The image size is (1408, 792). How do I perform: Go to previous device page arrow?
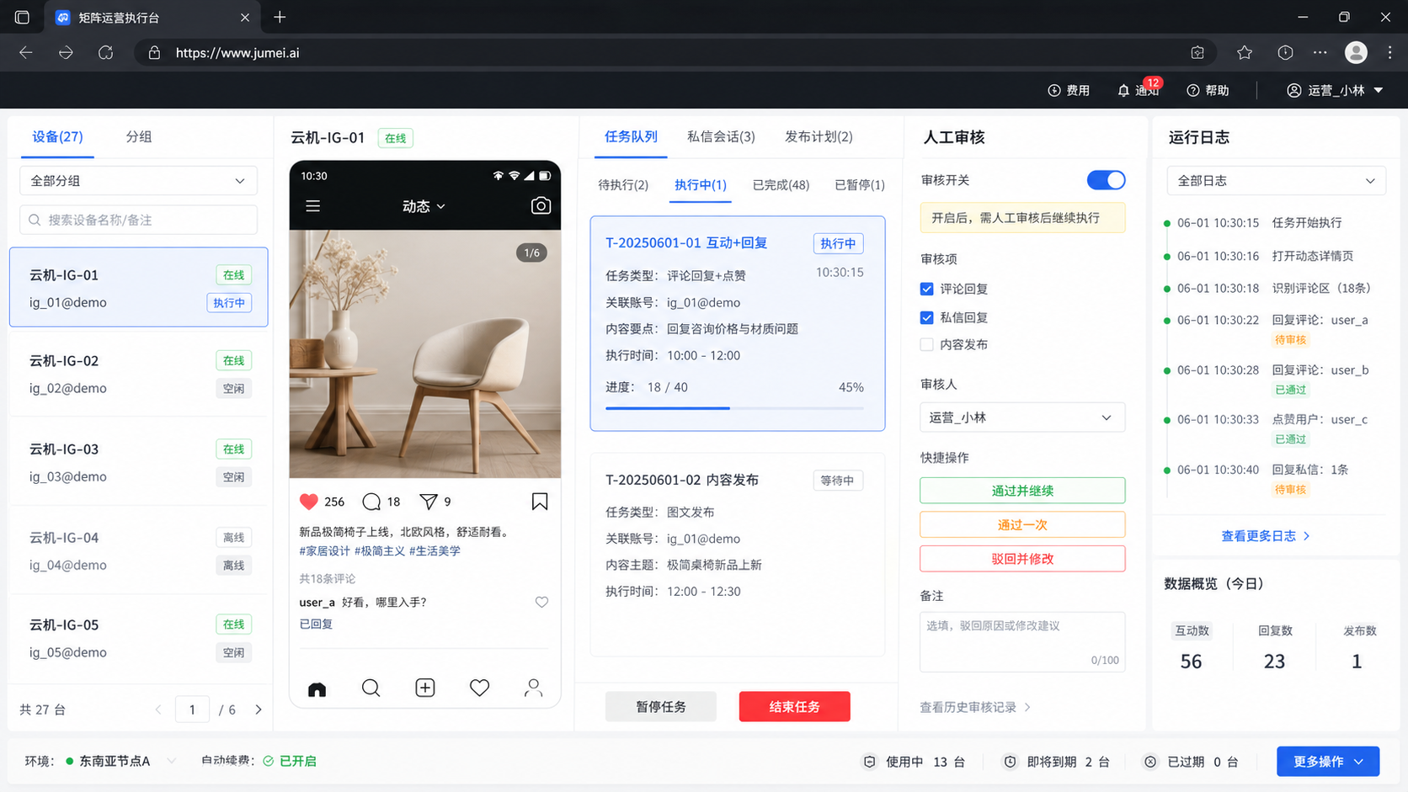pyautogui.click(x=158, y=710)
